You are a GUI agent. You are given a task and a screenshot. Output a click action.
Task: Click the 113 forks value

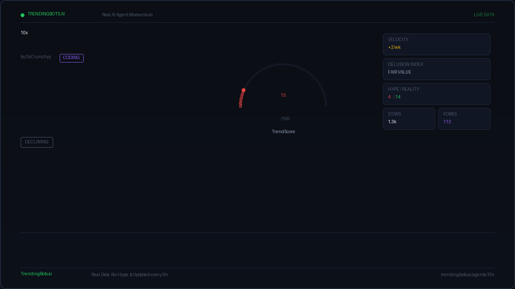[x=447, y=122]
